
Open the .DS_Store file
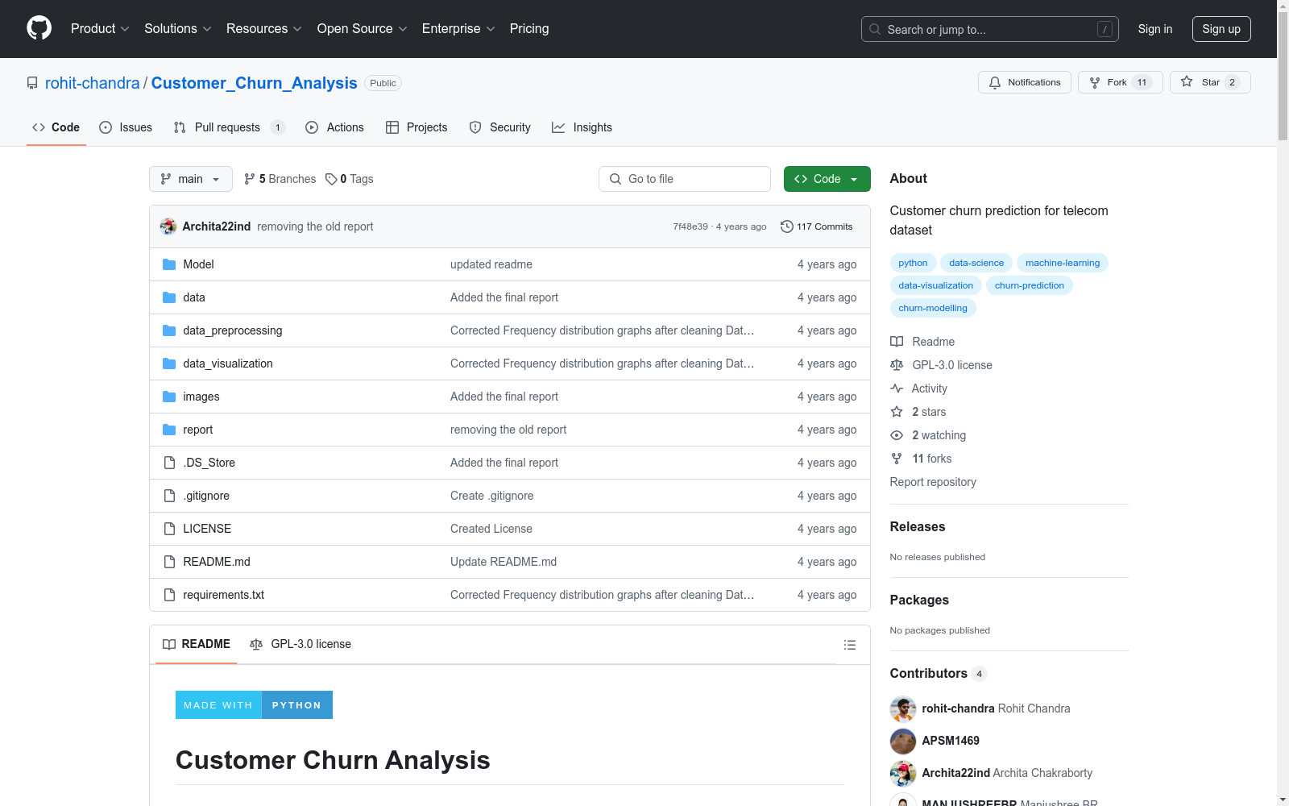209,463
